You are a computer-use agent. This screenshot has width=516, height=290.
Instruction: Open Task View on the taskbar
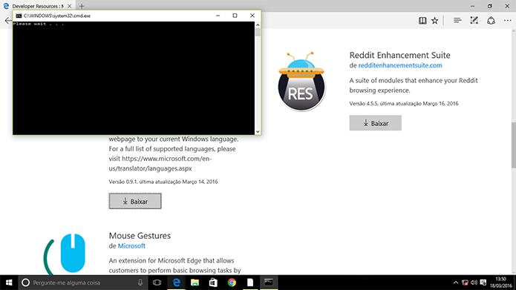point(157,283)
